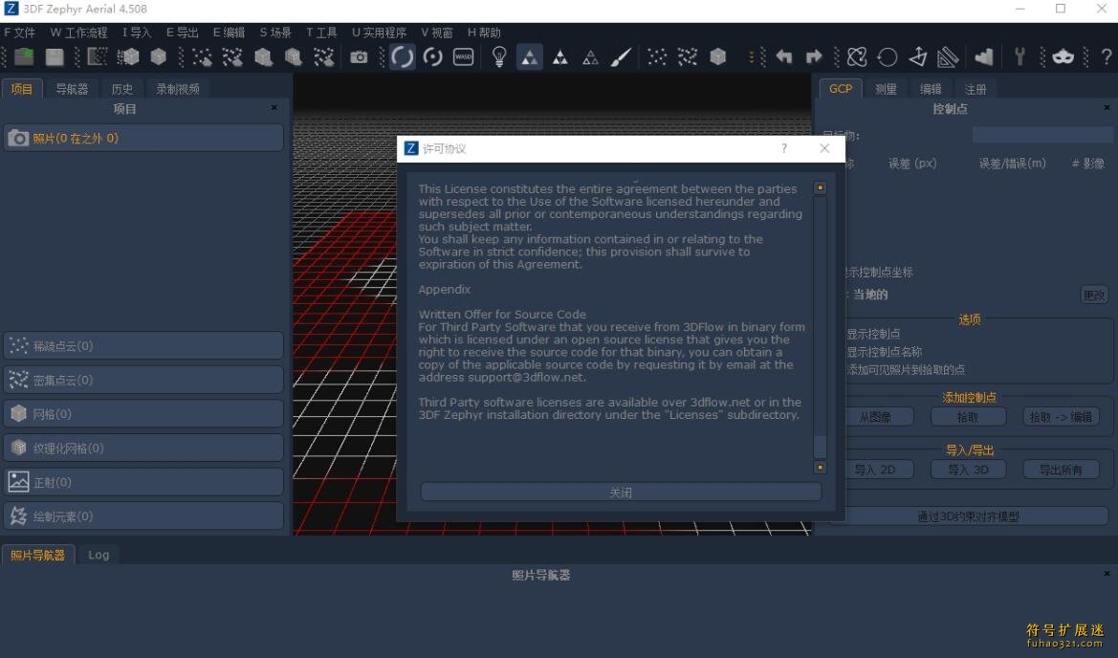
Task: Click the floppy disk save icon
Action: tap(55, 57)
